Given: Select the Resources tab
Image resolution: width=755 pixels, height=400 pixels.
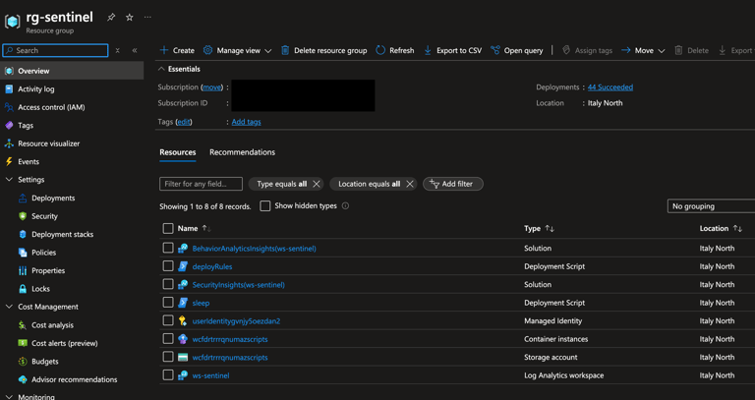Looking at the screenshot, I should pyautogui.click(x=178, y=152).
